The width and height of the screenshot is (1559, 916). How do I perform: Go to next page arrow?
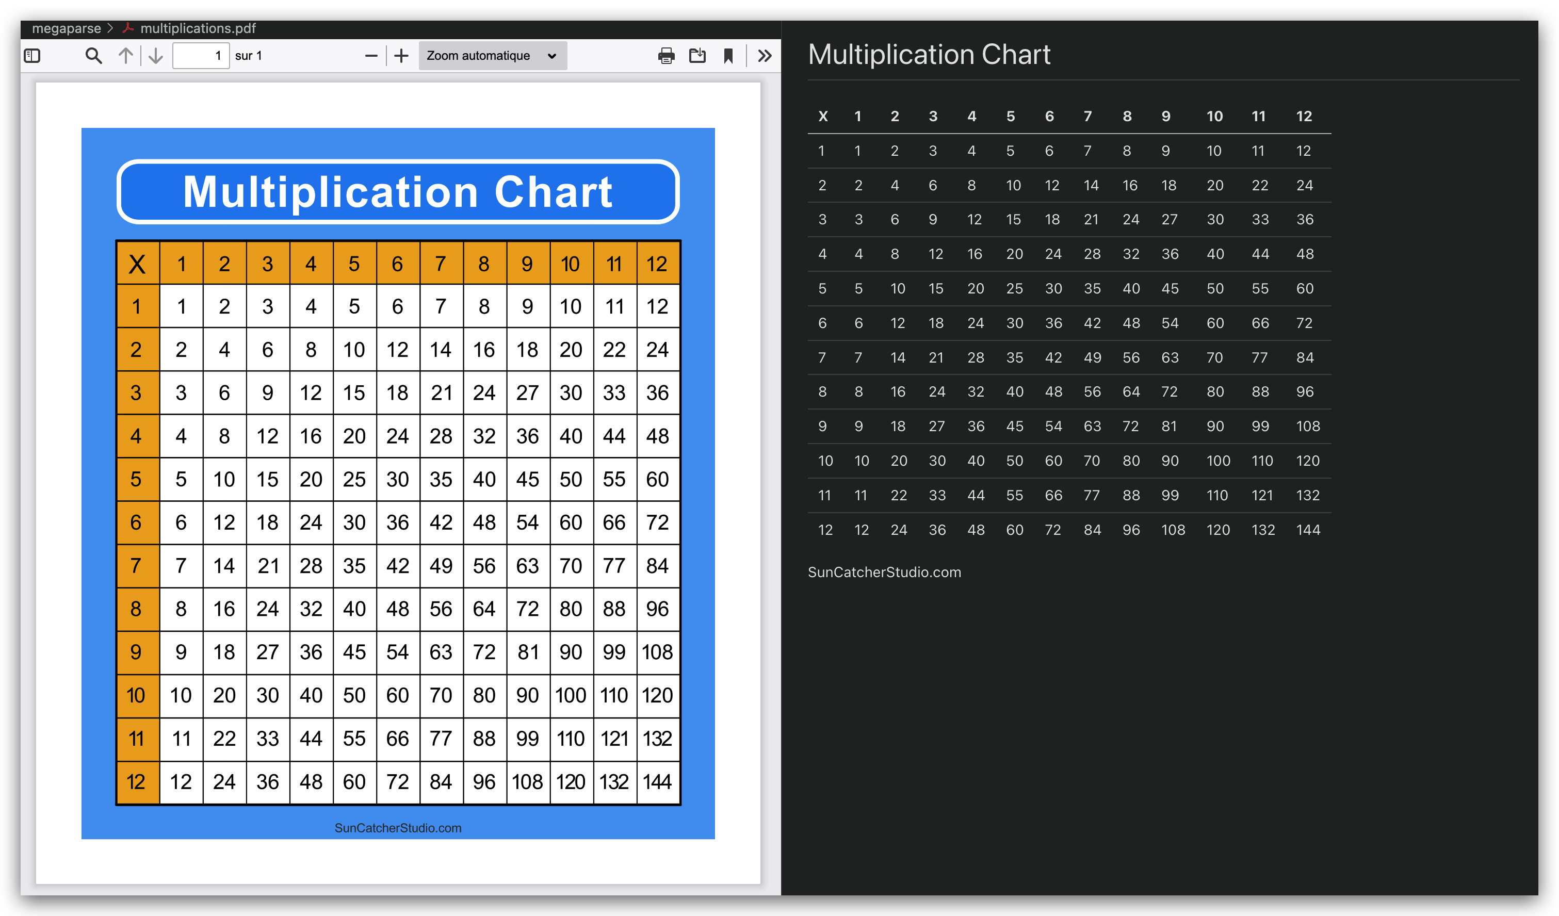coord(156,56)
